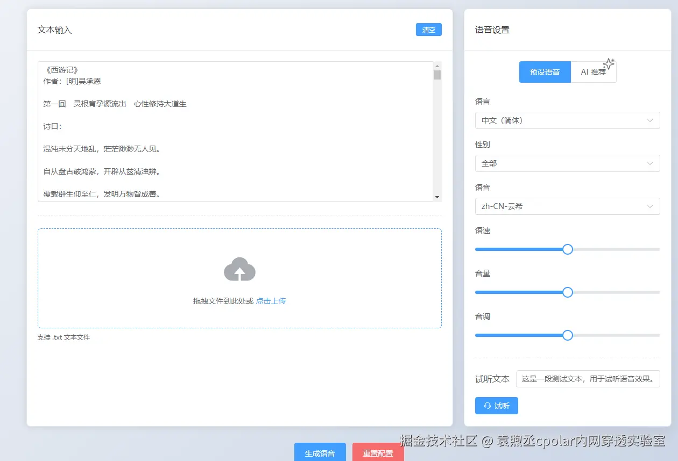The width and height of the screenshot is (678, 461).
Task: Click the AI sparkle icon
Action: pyautogui.click(x=609, y=64)
